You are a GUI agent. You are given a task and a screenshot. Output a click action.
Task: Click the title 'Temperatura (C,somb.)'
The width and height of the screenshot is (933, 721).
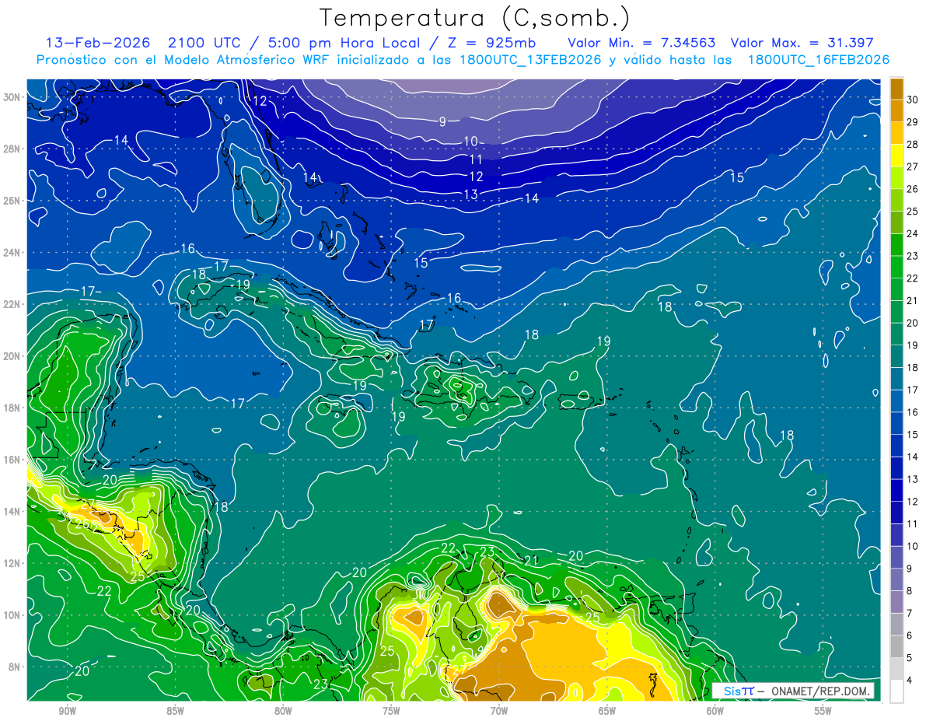click(x=475, y=18)
